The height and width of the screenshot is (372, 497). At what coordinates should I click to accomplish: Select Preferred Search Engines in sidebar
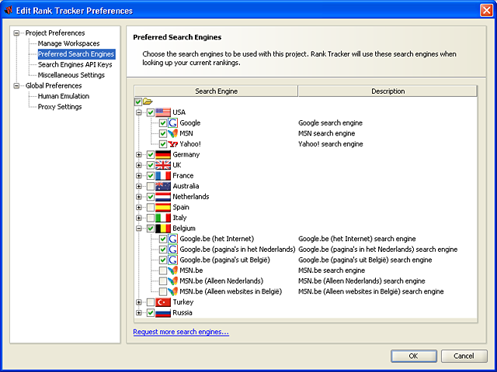76,53
